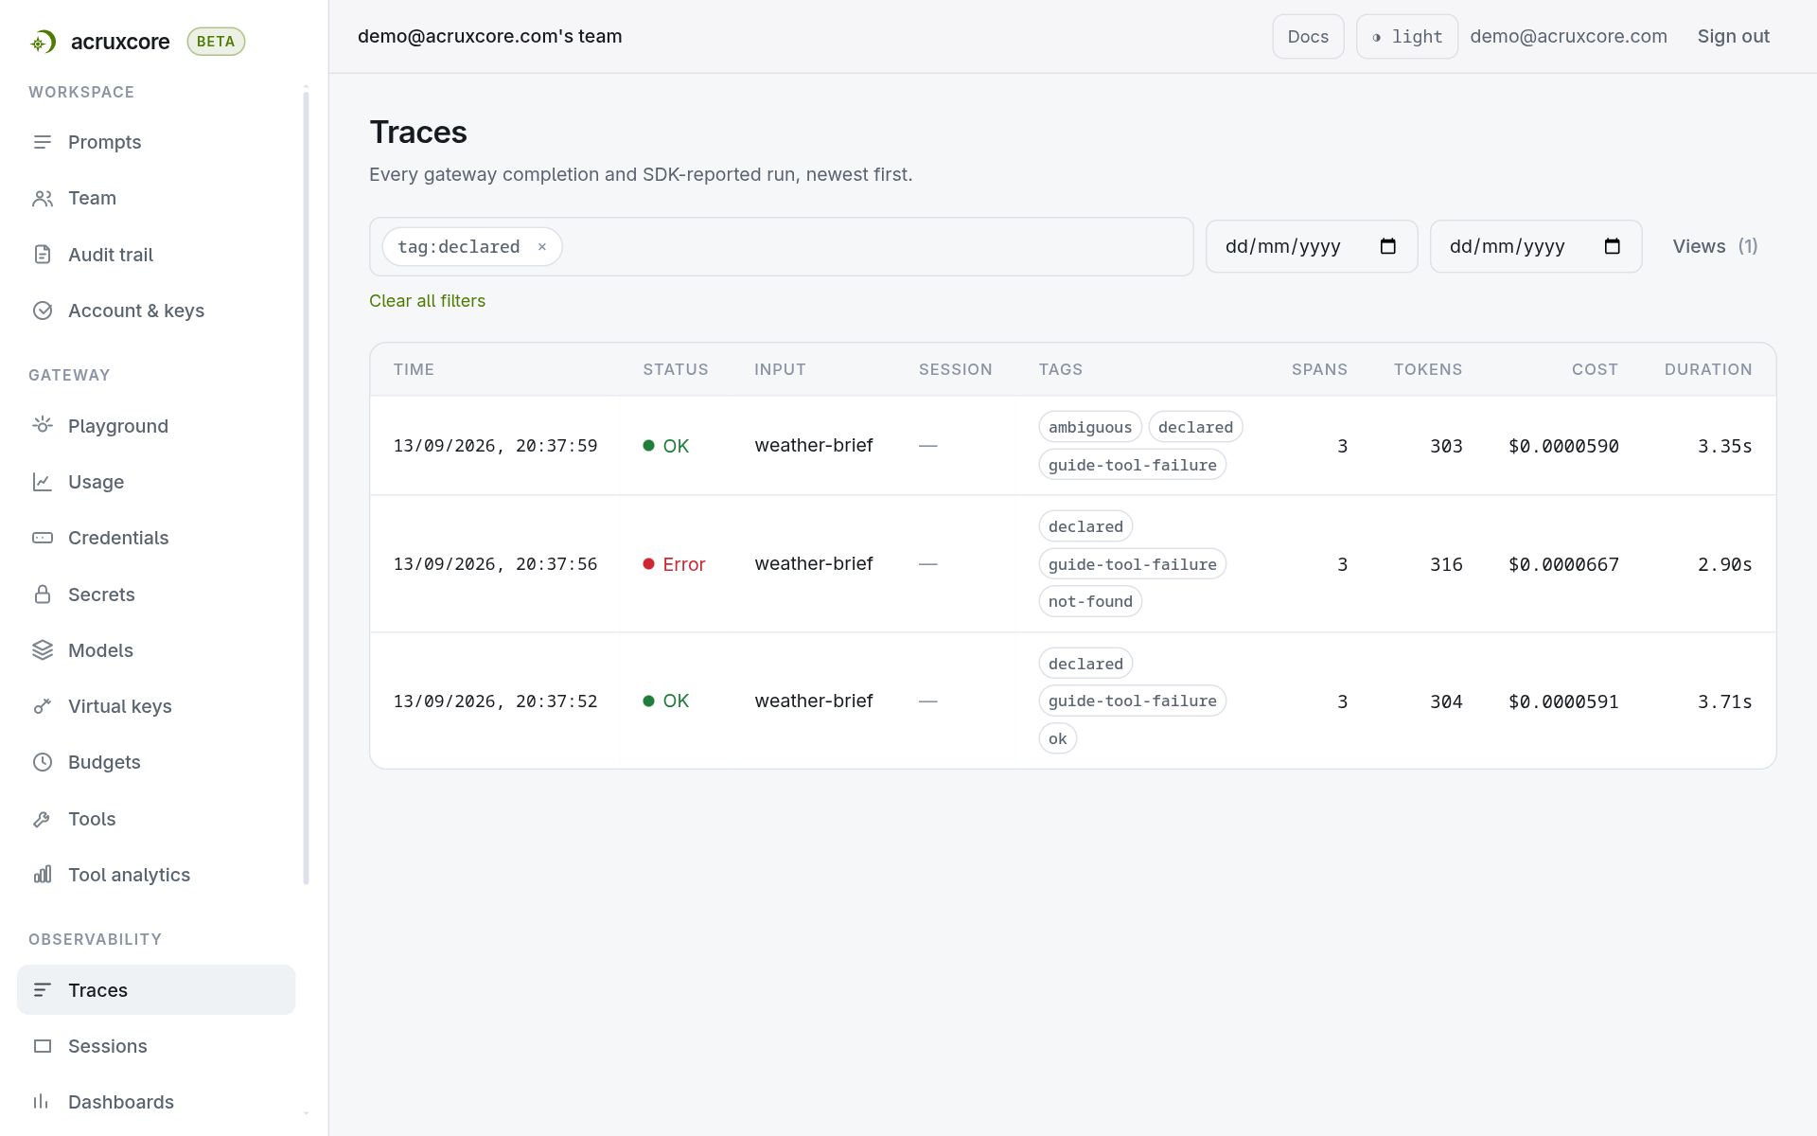
Task: Click the Playground sun icon
Action: coord(43,425)
